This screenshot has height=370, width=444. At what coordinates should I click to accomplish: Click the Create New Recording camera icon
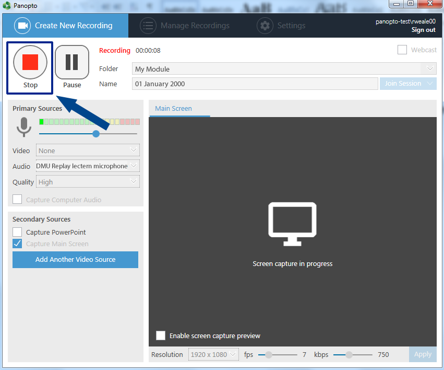coord(22,26)
